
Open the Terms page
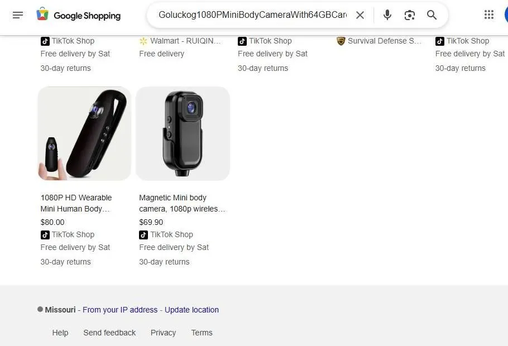[x=202, y=333]
